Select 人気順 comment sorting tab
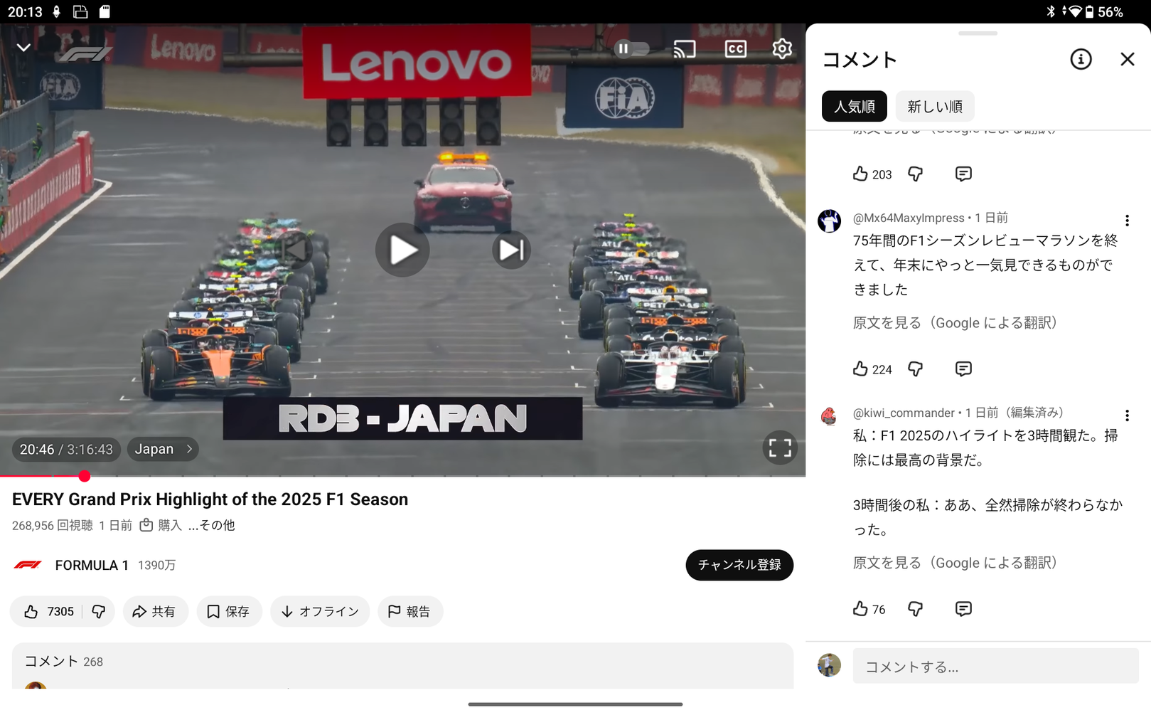Viewport: 1151px width, 720px height. 854,107
